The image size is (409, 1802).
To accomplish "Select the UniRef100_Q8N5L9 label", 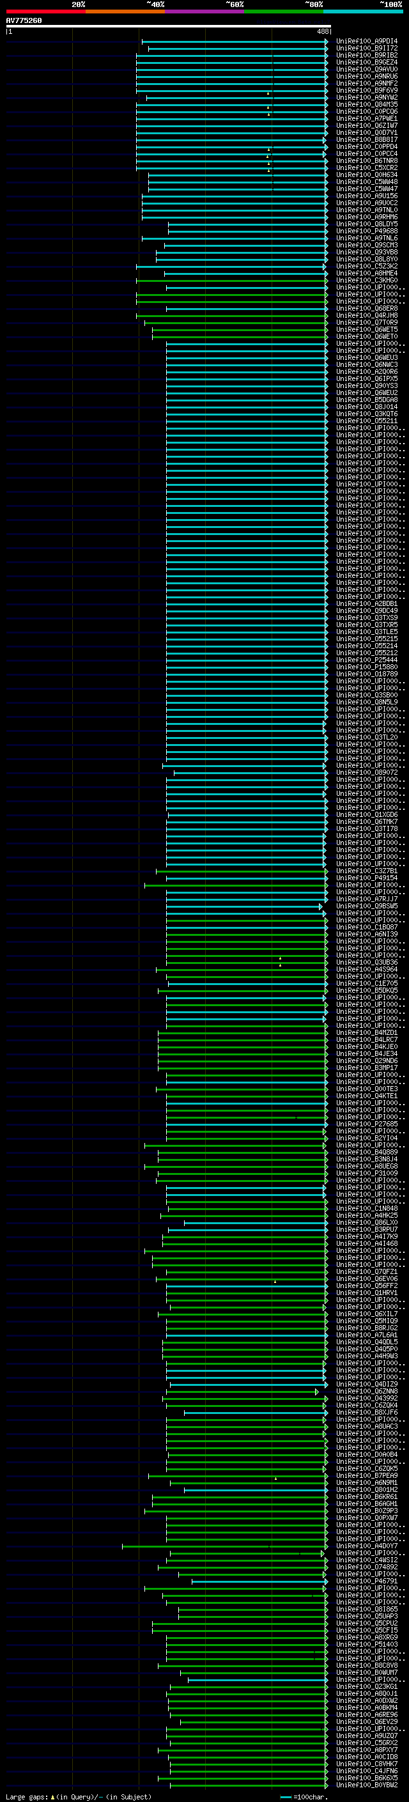I will 366,703.
